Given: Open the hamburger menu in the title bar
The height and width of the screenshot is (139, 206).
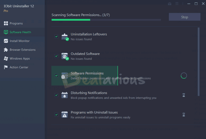Looking at the screenshot, I should [177, 4].
